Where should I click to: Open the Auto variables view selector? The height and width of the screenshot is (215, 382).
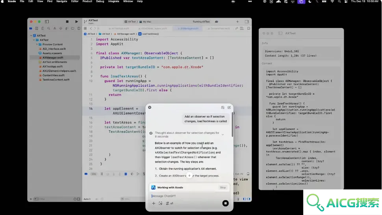pos(88,199)
